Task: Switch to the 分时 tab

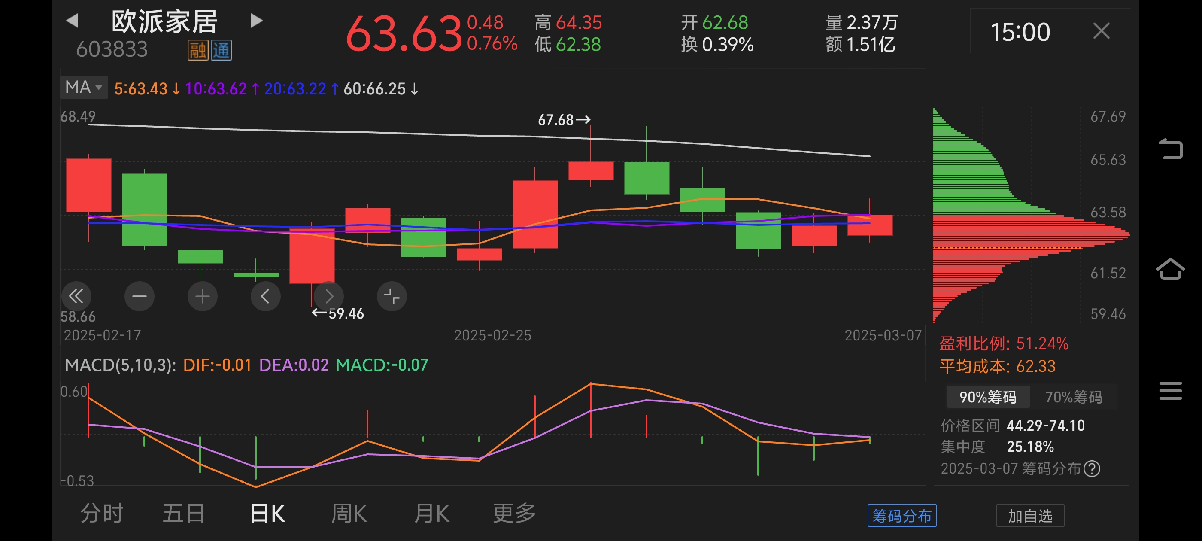Action: click(101, 514)
